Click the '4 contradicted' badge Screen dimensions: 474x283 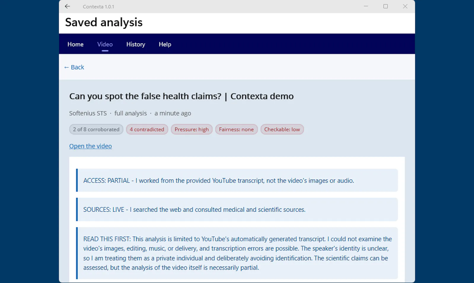click(x=147, y=129)
